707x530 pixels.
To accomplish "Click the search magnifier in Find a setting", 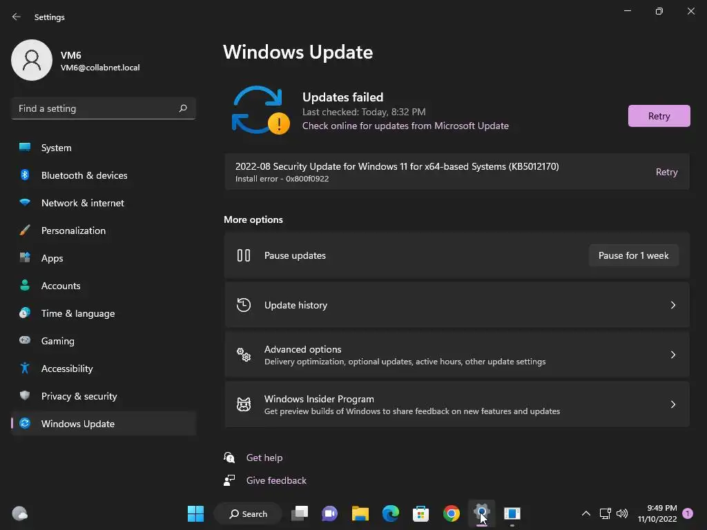I will tap(182, 108).
